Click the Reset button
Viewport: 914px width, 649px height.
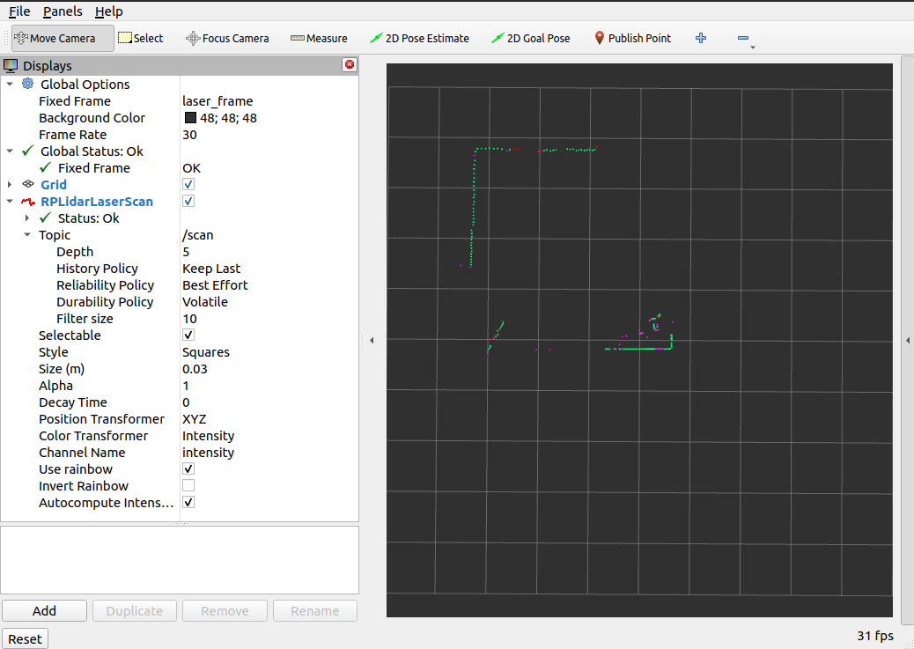coord(25,638)
